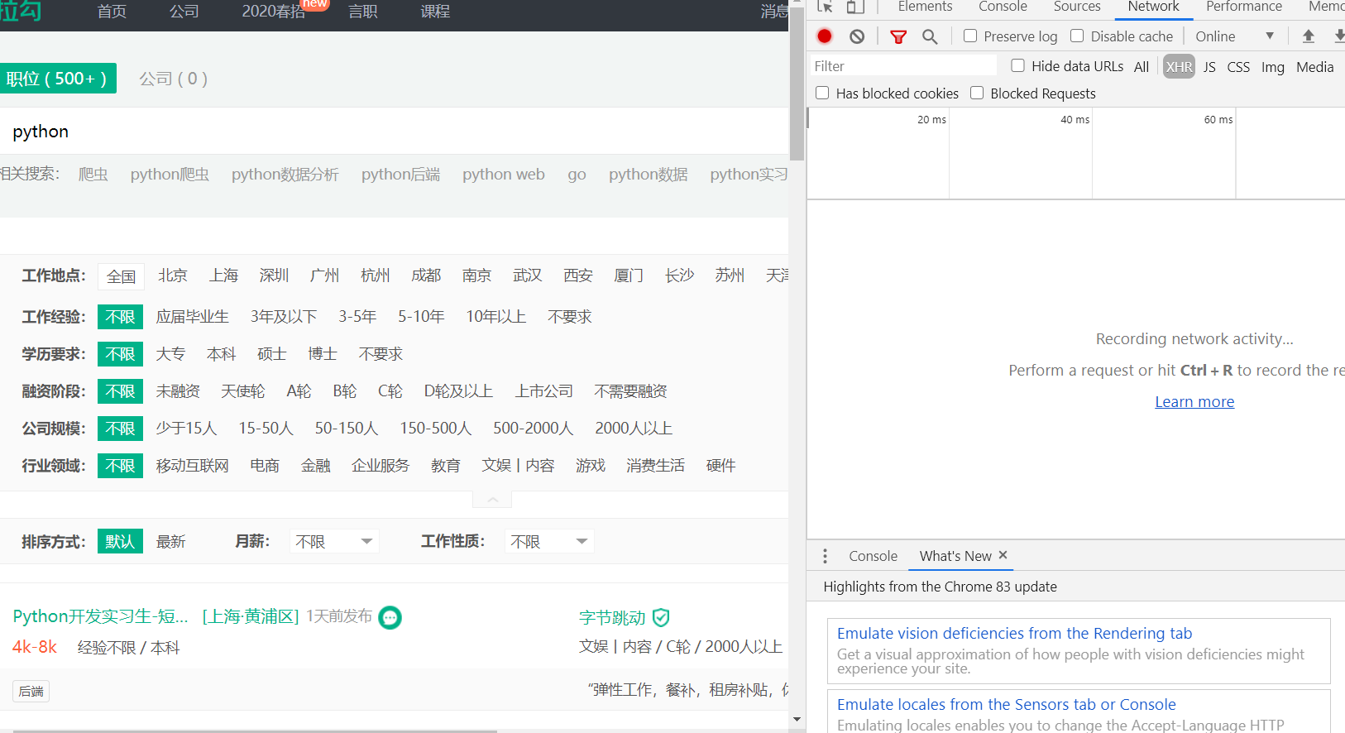Image resolution: width=1345 pixels, height=733 pixels.
Task: Click the Learn more link
Action: tap(1194, 402)
